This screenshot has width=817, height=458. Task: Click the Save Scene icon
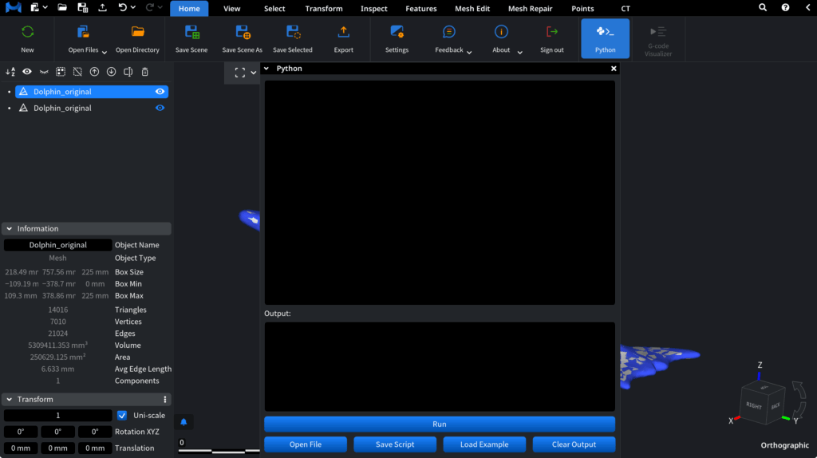coord(191,33)
